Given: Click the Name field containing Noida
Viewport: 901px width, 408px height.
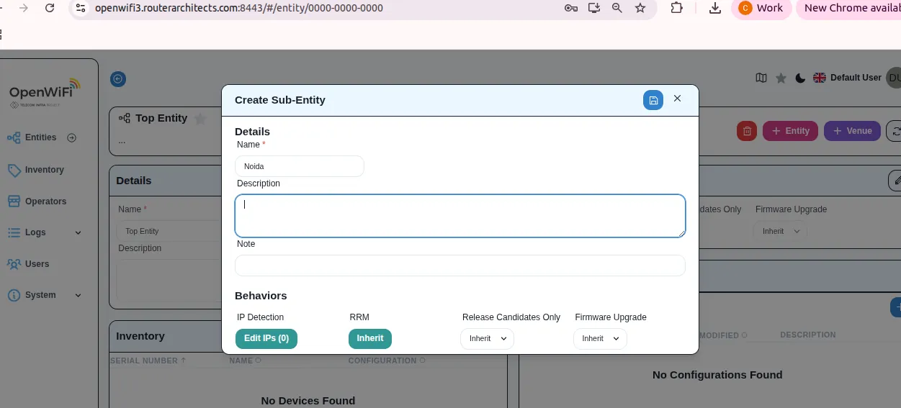Looking at the screenshot, I should pyautogui.click(x=300, y=166).
